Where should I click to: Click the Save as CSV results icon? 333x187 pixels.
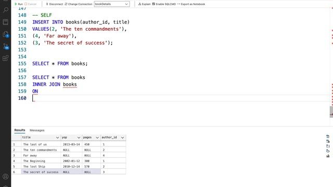point(328,136)
